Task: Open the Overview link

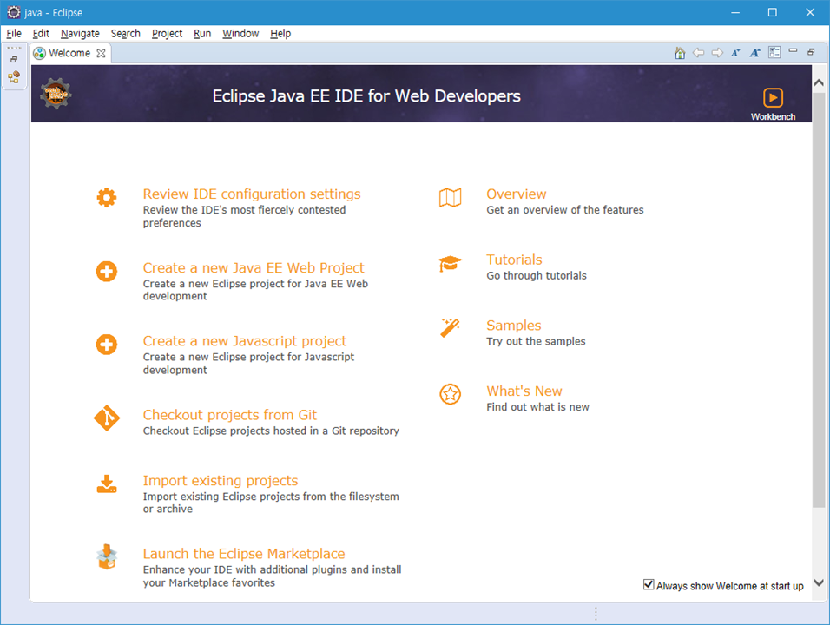Action: (x=516, y=194)
